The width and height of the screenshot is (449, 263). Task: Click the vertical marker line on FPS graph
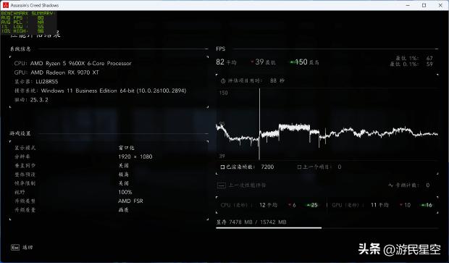259,124
